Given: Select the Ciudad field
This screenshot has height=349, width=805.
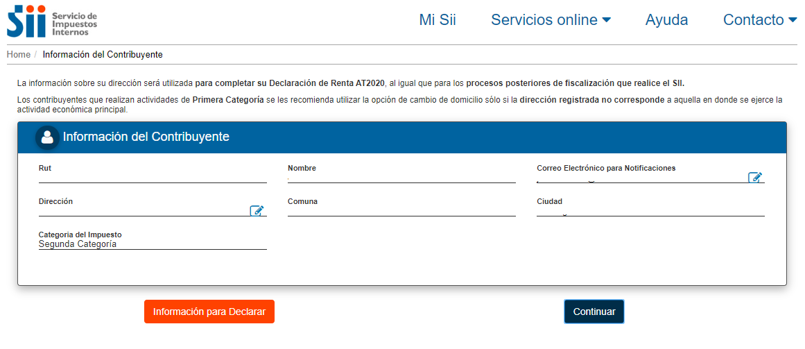Looking at the screenshot, I should (x=650, y=207).
